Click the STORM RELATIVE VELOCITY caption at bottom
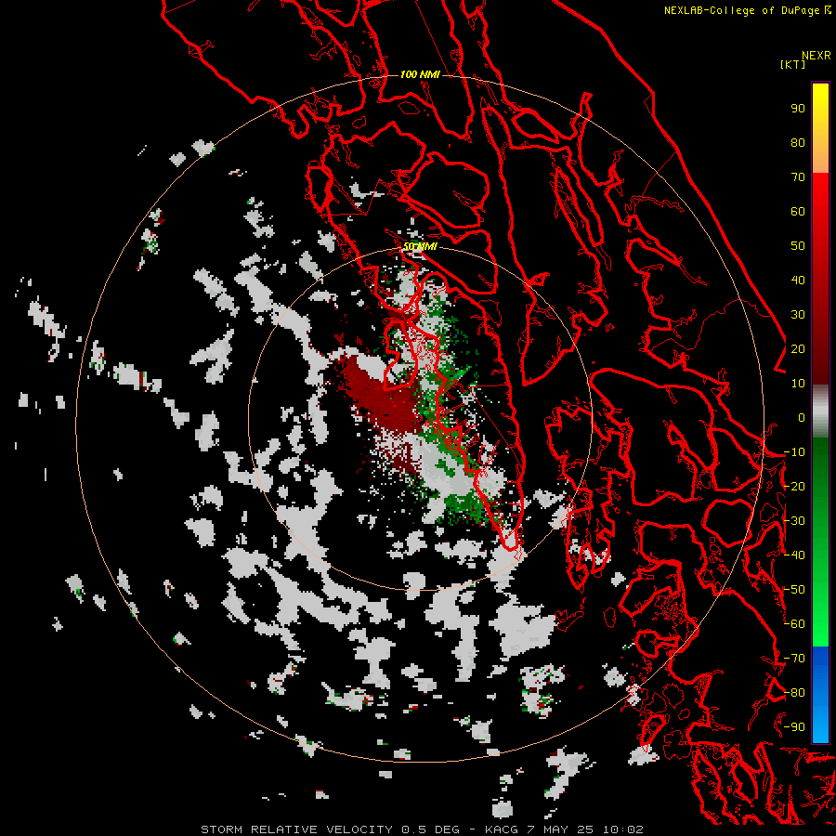Image resolution: width=836 pixels, height=836 pixels. [422, 829]
